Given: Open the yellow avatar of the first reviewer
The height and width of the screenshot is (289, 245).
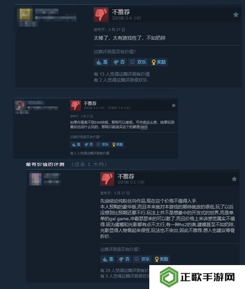Looking at the screenshot, I should 26,14.
